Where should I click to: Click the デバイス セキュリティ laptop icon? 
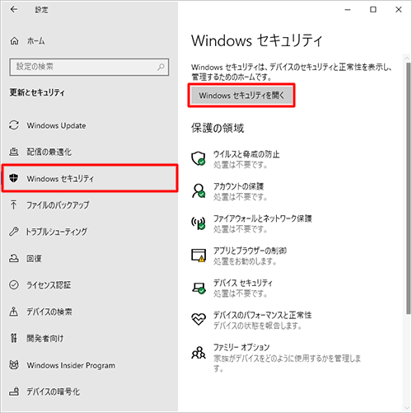click(x=199, y=288)
